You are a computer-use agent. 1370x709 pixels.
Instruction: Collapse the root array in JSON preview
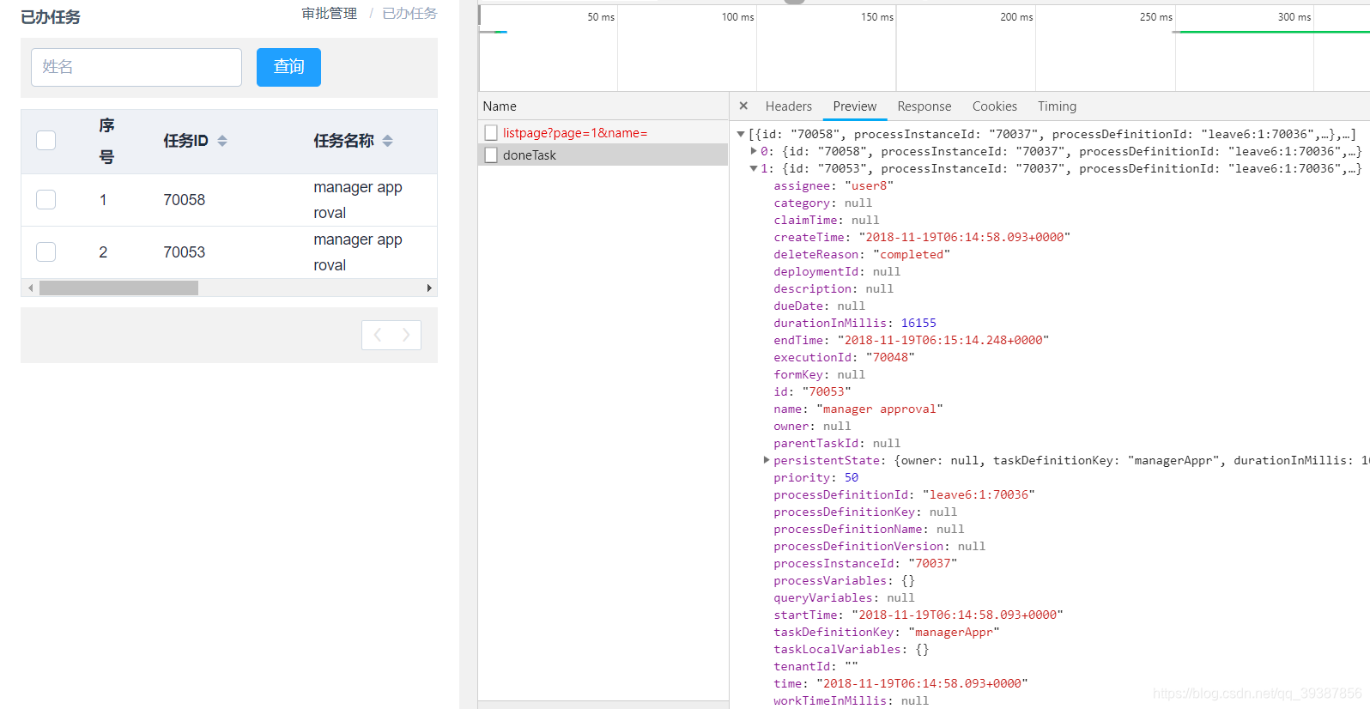[x=741, y=134]
